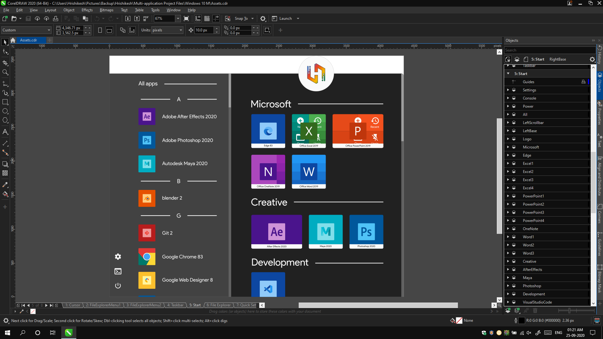Select the Artistic Media tool
Viewport: 603px width, 339px height.
(x=5, y=93)
